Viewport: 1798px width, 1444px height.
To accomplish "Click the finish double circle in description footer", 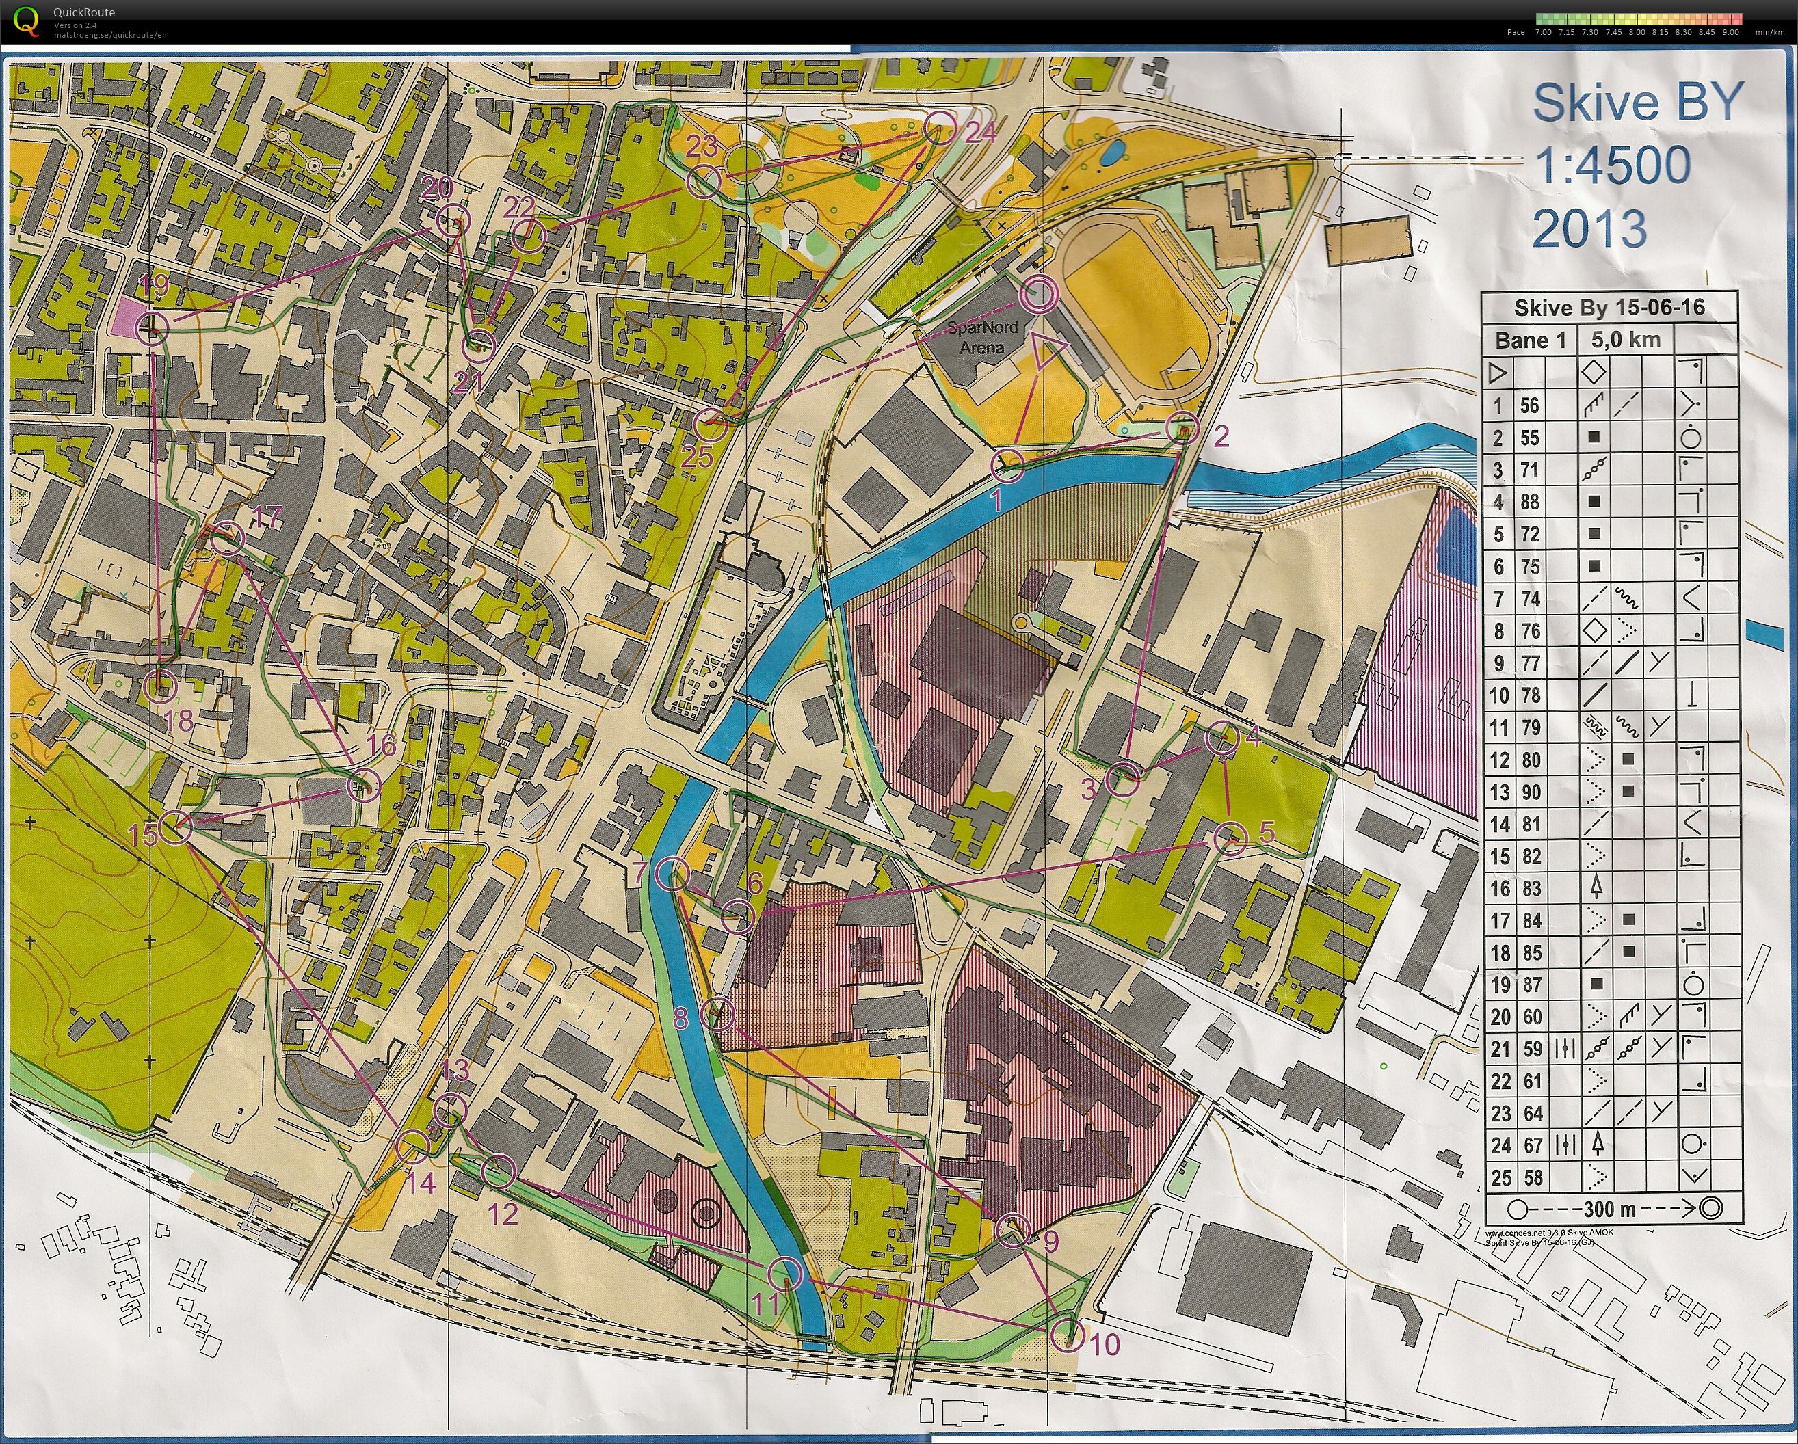I will coord(1710,1207).
